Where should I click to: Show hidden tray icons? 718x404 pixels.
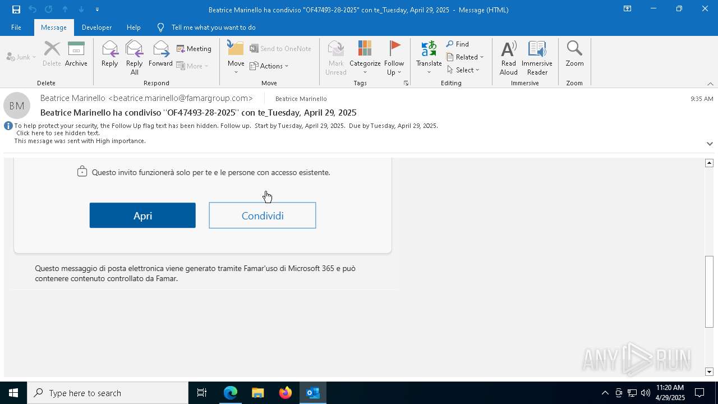click(x=605, y=393)
